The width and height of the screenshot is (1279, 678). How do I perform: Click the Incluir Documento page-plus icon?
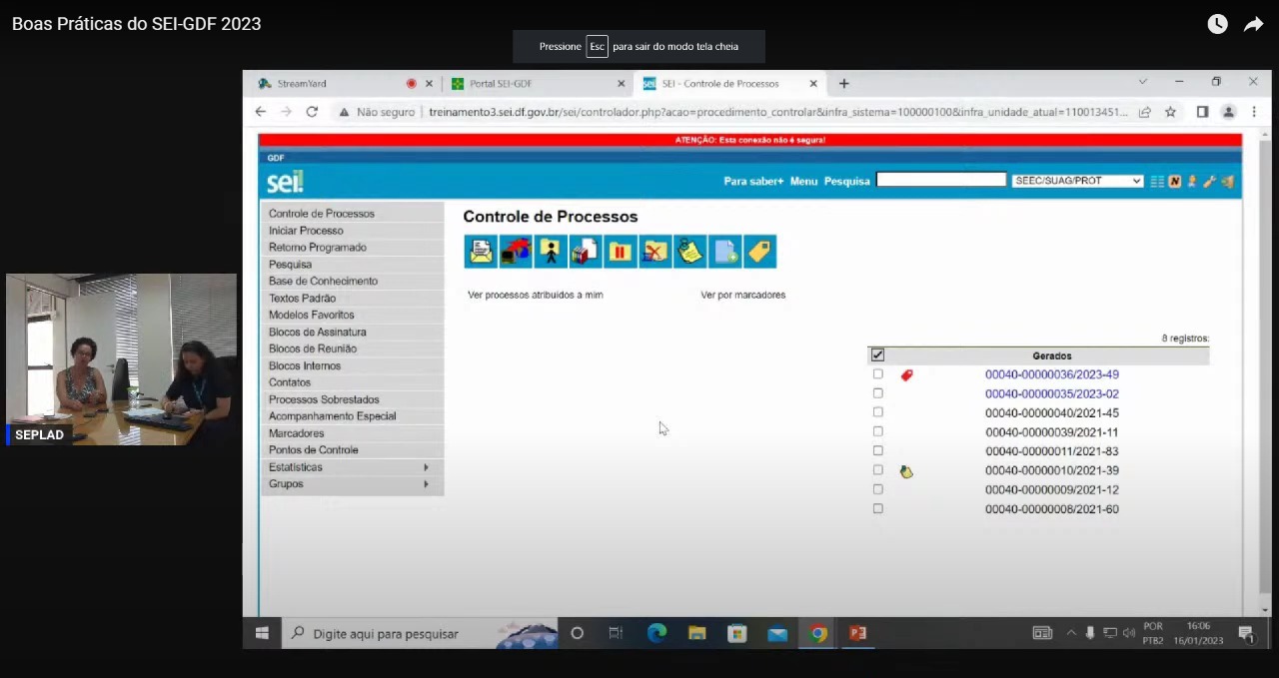coord(724,252)
